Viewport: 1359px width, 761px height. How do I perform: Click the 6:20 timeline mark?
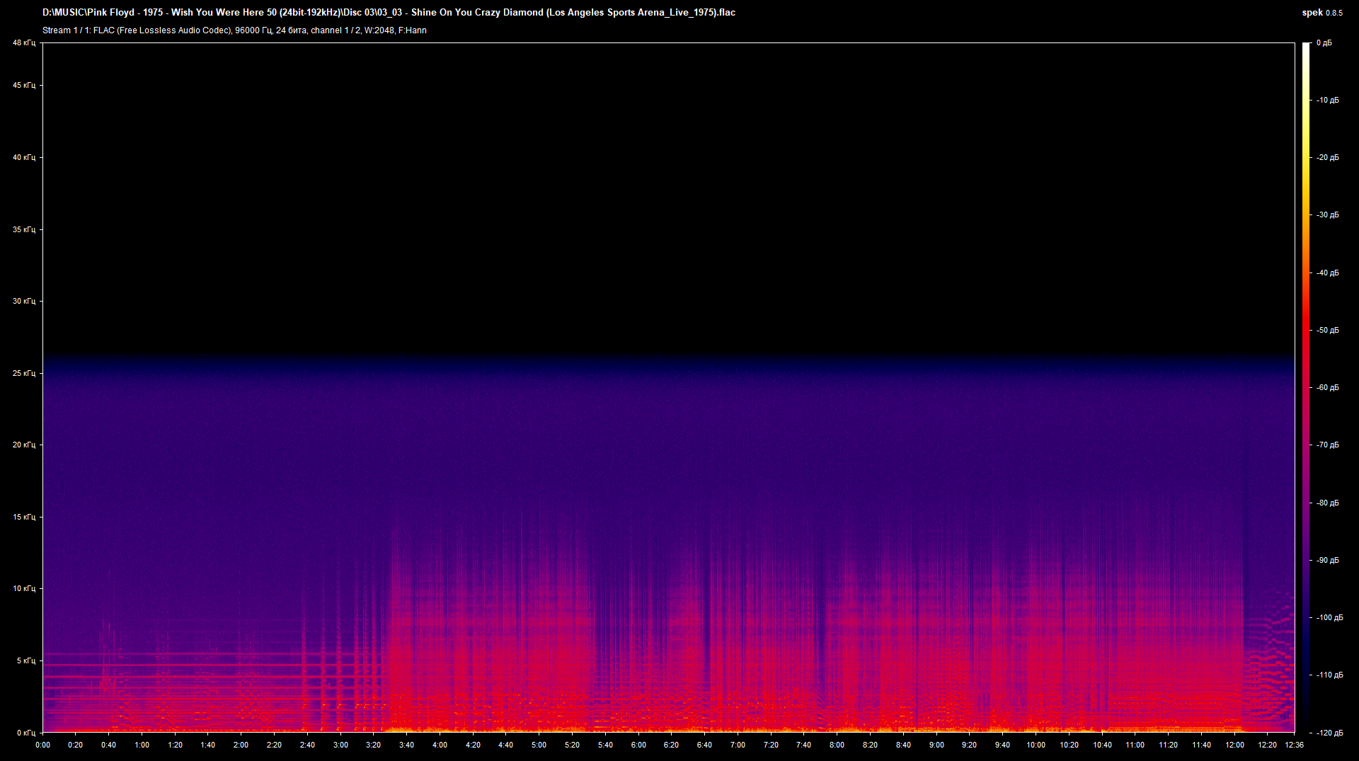(x=672, y=745)
